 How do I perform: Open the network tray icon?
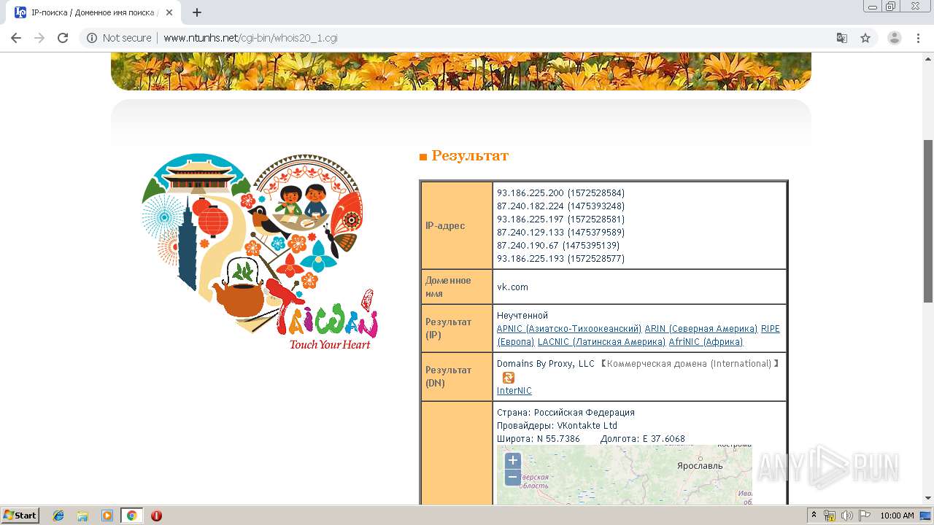tap(830, 516)
